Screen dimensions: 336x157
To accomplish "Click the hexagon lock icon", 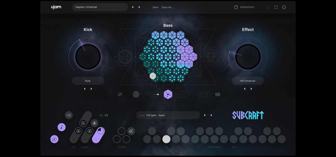I will [136, 94].
